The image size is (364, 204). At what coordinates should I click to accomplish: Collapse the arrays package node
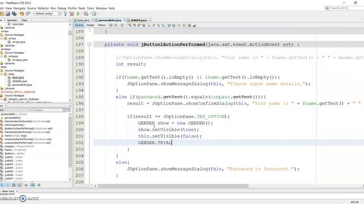(x=2, y=39)
